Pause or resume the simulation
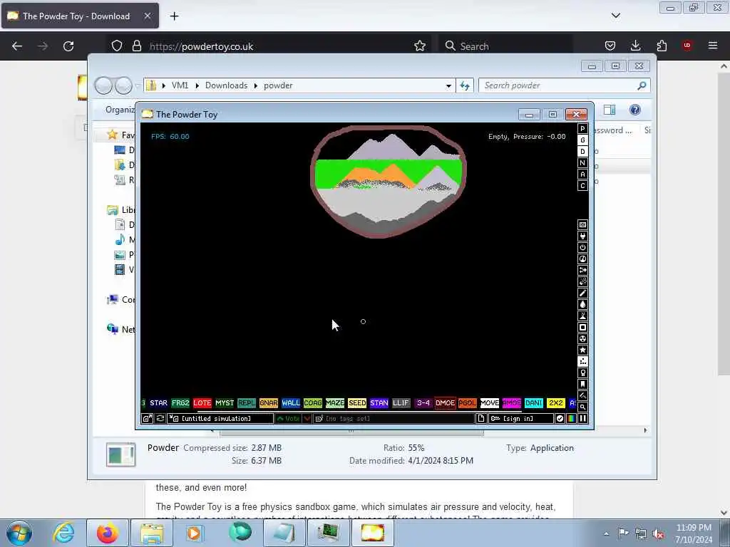 click(582, 419)
